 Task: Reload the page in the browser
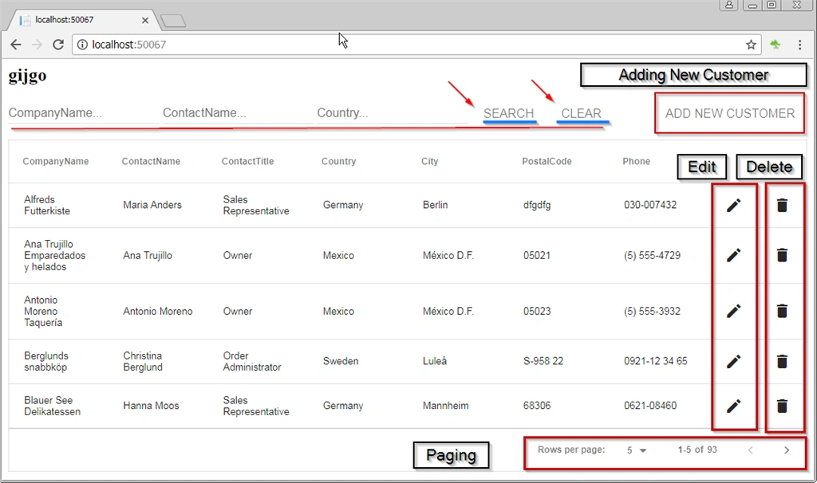tap(58, 45)
